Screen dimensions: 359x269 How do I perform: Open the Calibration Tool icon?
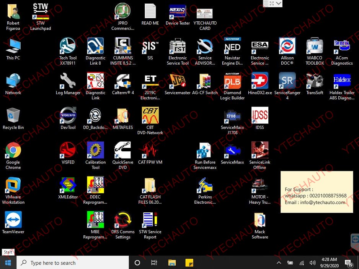(95, 156)
